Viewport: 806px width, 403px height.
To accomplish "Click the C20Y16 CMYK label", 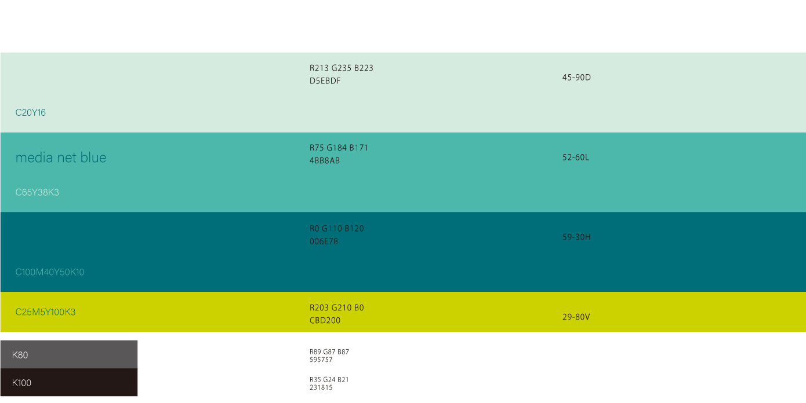I will point(31,113).
